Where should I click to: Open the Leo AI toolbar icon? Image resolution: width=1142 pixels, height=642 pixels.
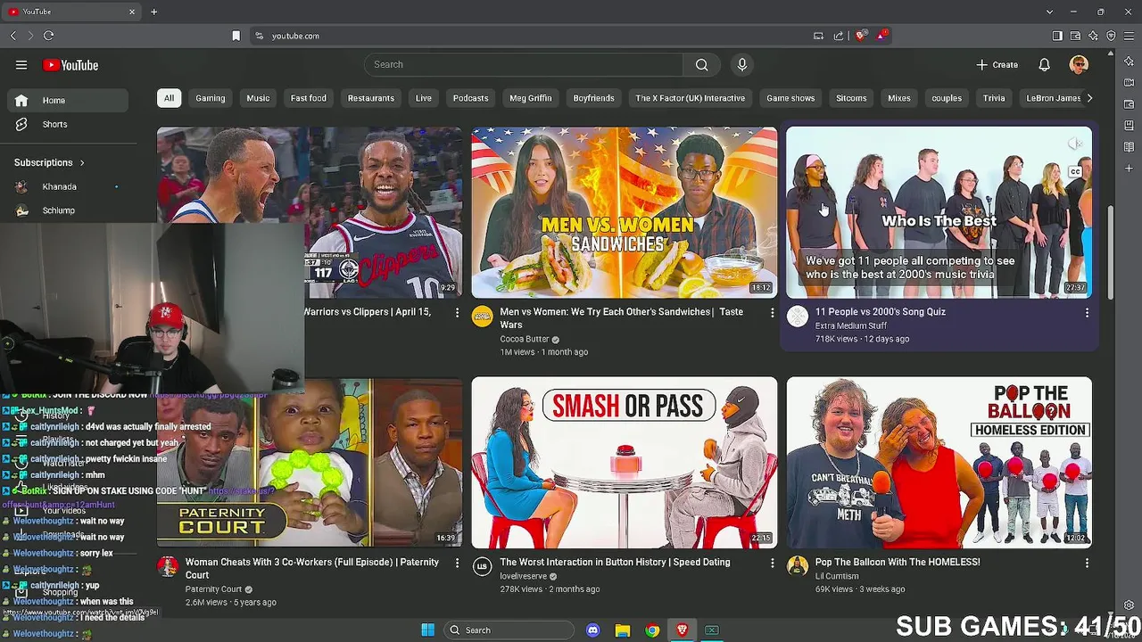[x=1093, y=36]
